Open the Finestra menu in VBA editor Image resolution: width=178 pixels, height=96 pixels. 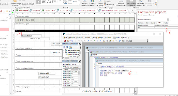tap(124, 37)
